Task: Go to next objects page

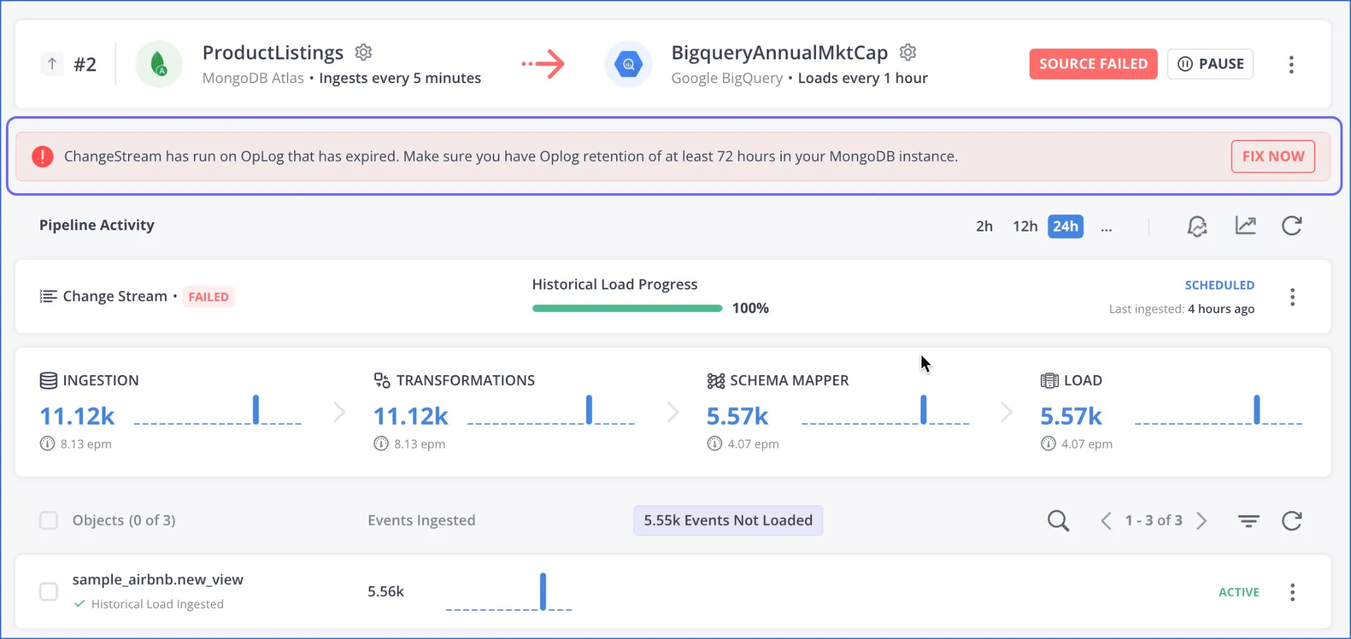Action: point(1201,521)
